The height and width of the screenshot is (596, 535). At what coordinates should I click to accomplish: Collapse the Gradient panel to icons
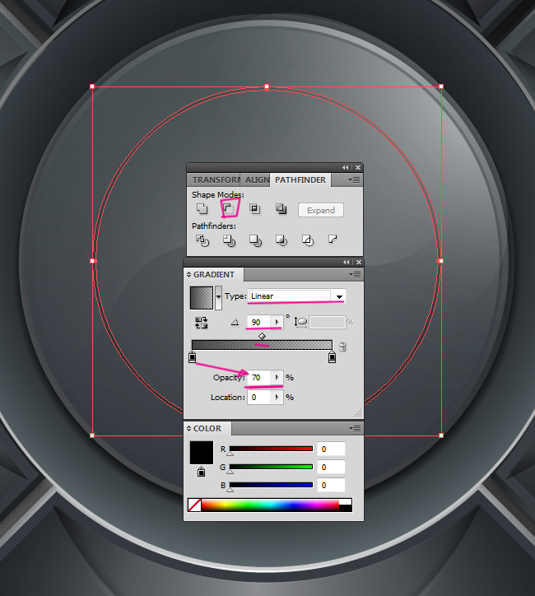coord(346,263)
